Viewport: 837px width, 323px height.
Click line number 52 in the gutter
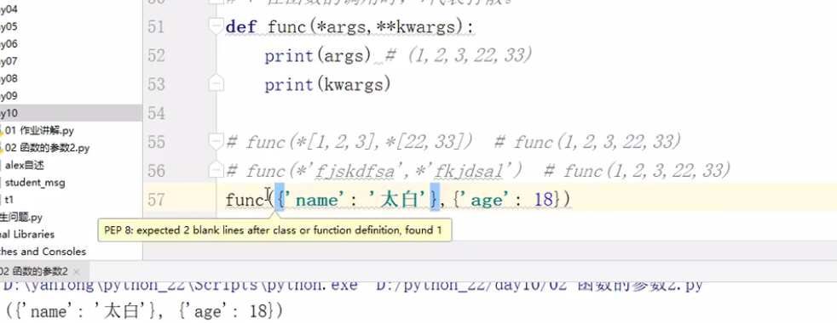156,55
